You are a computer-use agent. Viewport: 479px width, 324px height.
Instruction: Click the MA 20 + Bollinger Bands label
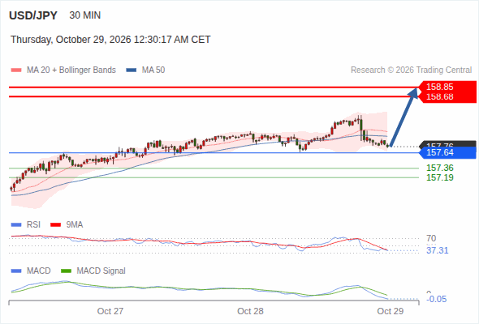pos(71,70)
